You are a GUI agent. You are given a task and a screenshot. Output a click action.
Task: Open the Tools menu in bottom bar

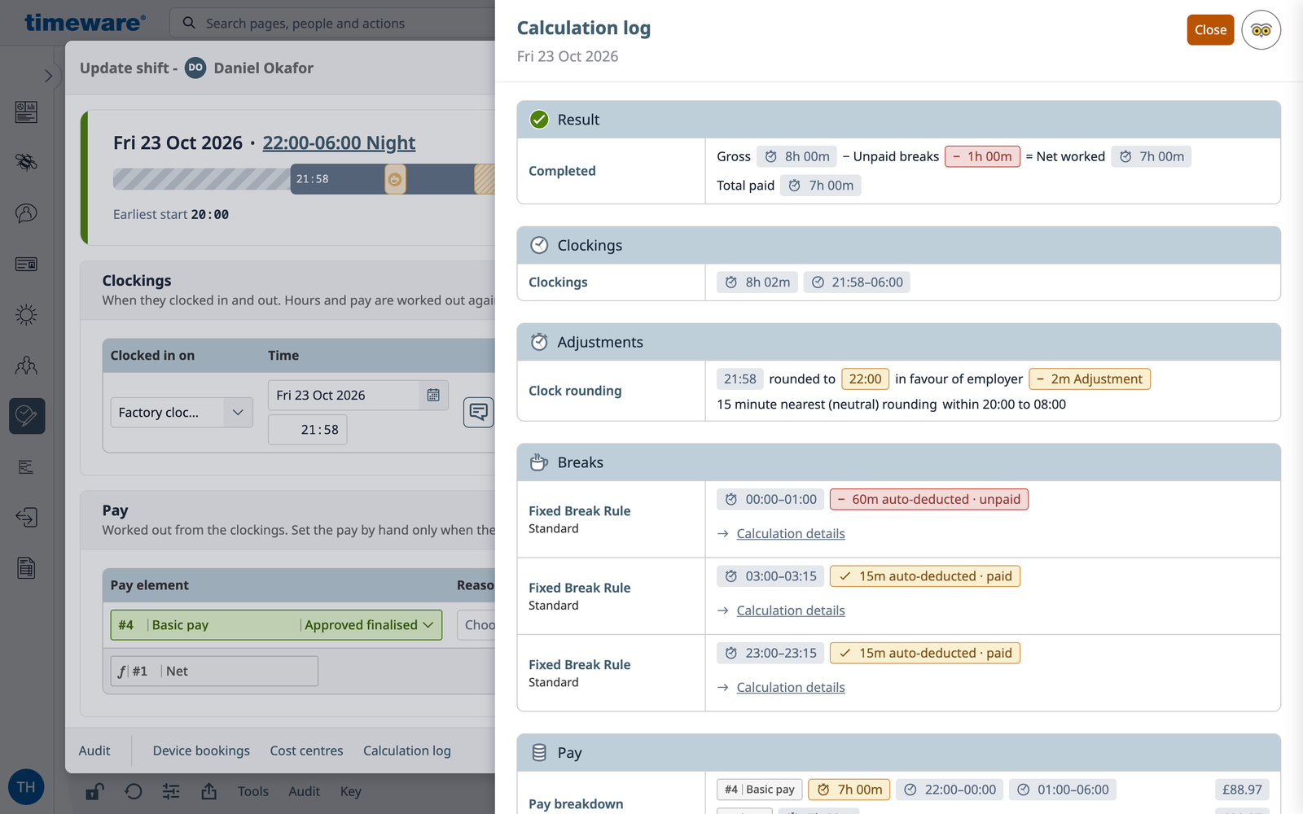point(252,791)
